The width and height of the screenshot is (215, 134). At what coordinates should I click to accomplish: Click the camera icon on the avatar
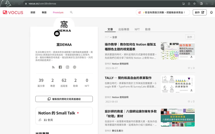click(57, 34)
